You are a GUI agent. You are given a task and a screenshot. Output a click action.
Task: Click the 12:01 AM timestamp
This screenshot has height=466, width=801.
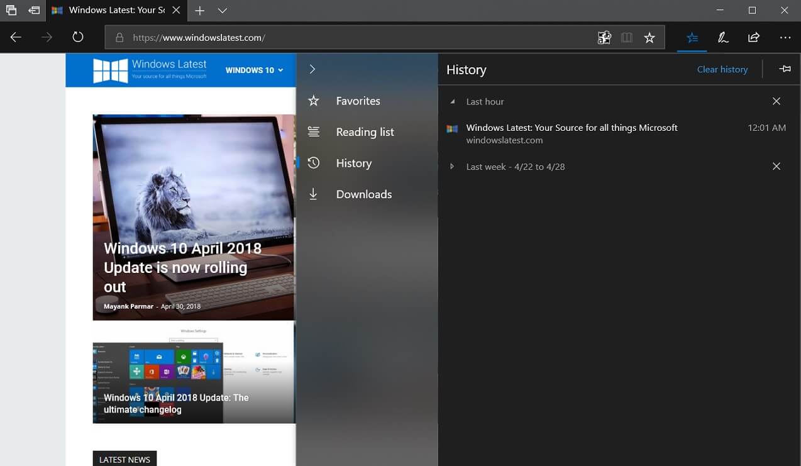[766, 128]
